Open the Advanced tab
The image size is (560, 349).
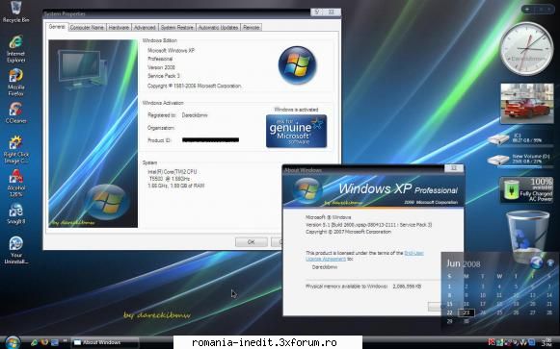(x=145, y=28)
